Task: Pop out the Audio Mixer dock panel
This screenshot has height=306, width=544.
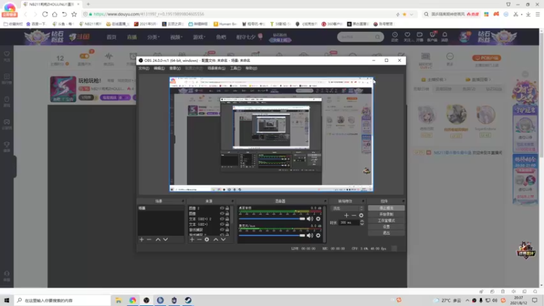Action: 325,201
